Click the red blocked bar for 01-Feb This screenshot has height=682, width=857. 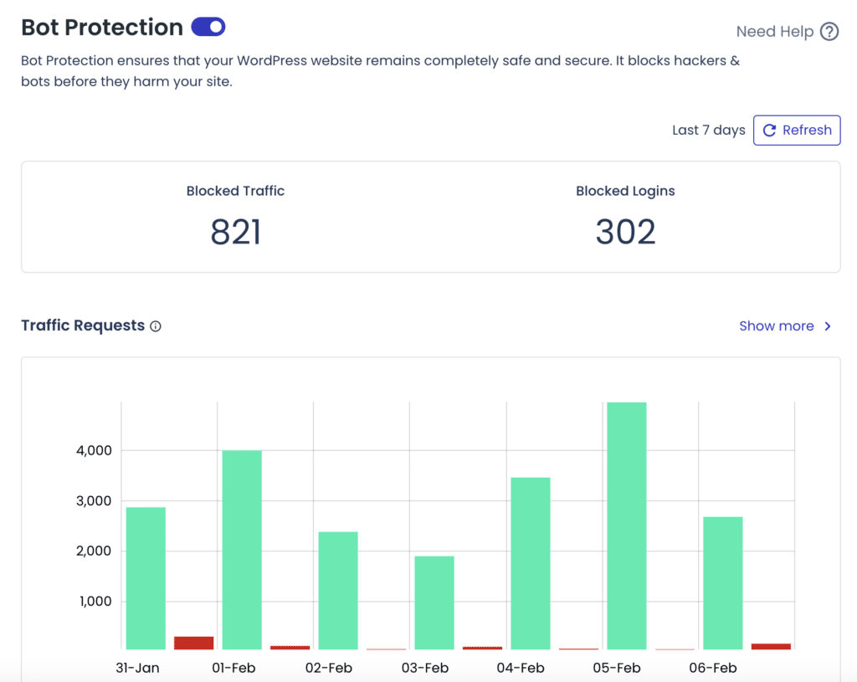tap(290, 648)
